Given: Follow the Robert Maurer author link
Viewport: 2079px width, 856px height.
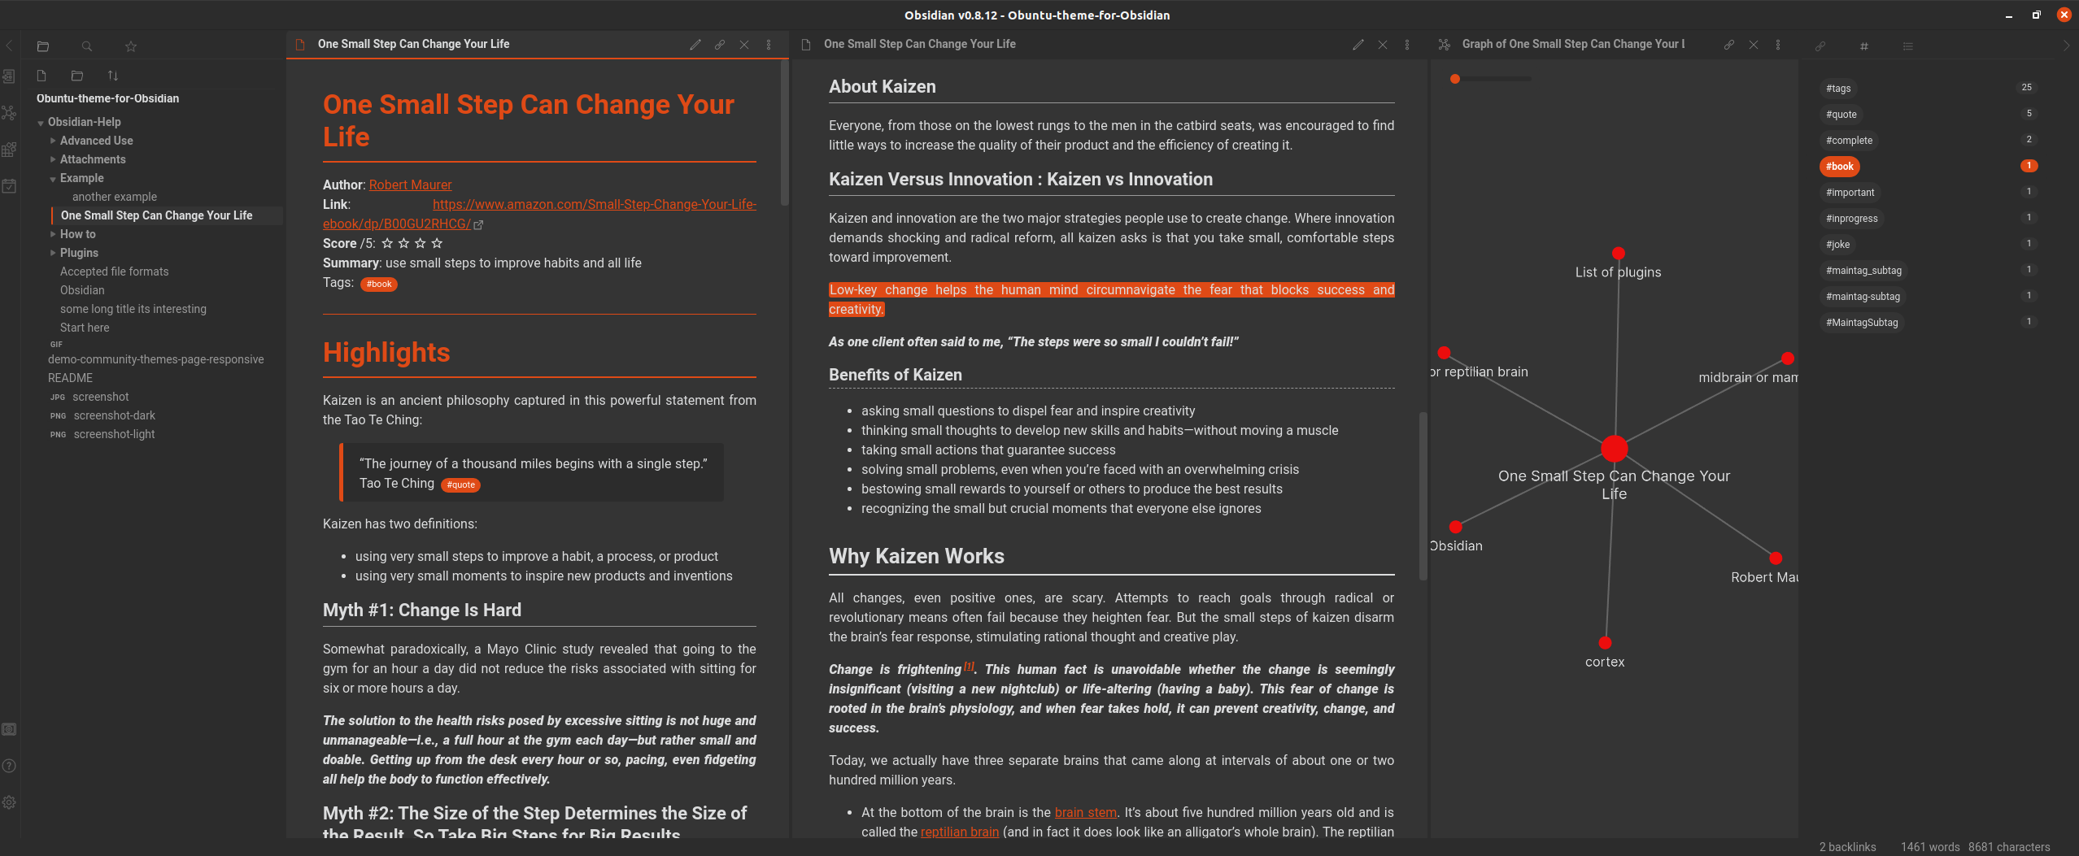Looking at the screenshot, I should pyautogui.click(x=410, y=185).
